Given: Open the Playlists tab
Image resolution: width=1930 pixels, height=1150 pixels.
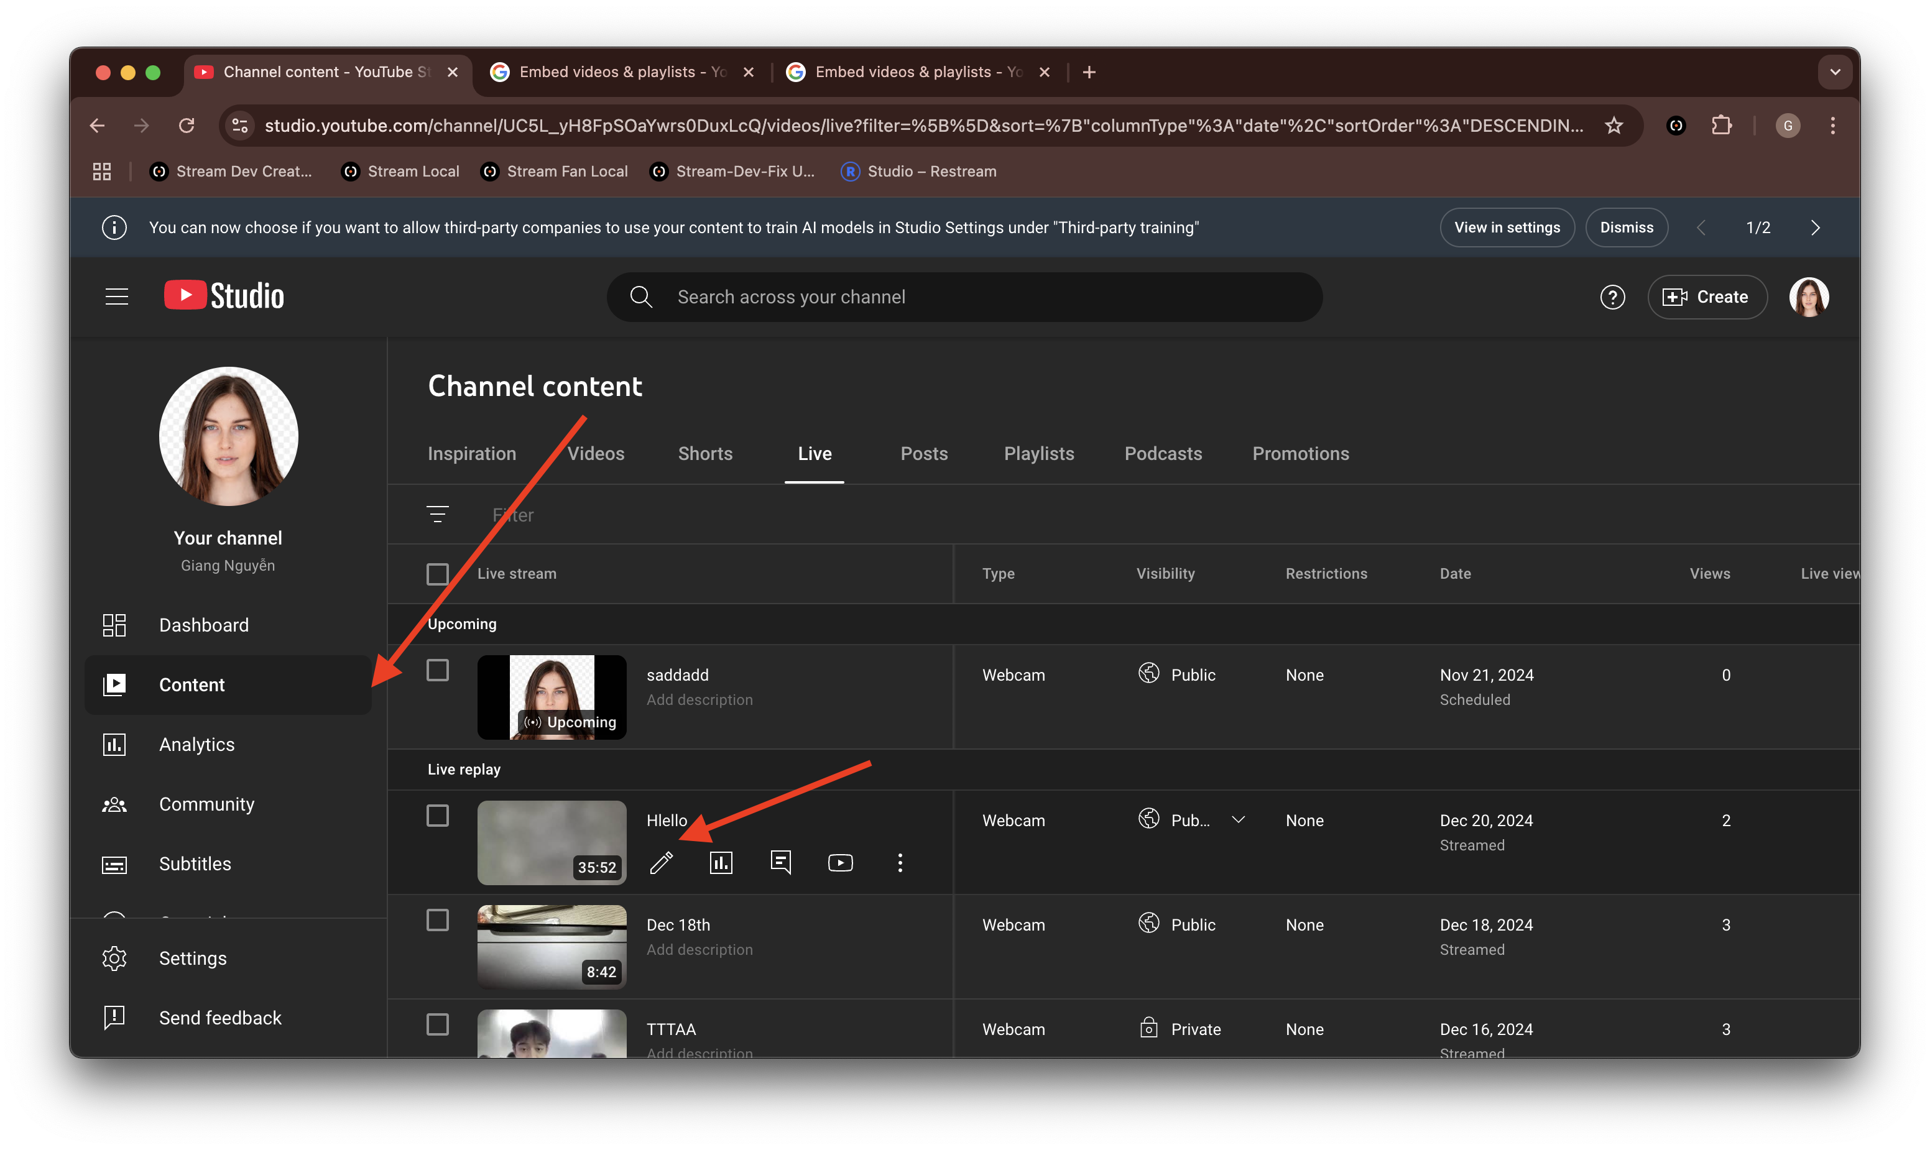Looking at the screenshot, I should (x=1038, y=453).
